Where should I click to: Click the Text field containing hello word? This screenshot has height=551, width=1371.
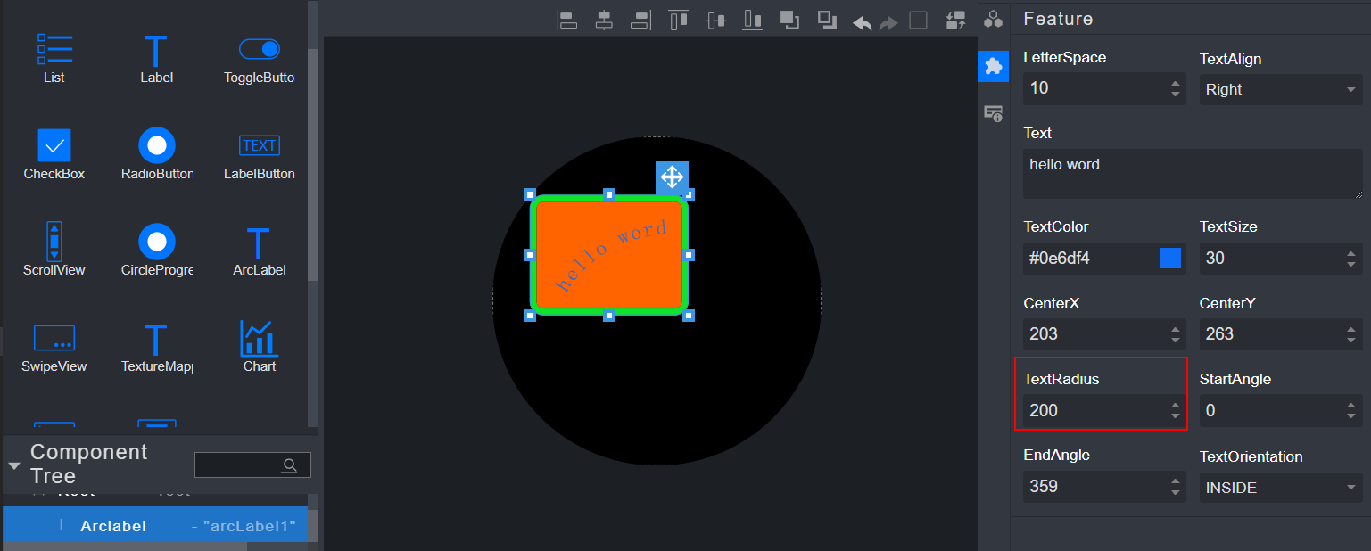coord(1192,173)
